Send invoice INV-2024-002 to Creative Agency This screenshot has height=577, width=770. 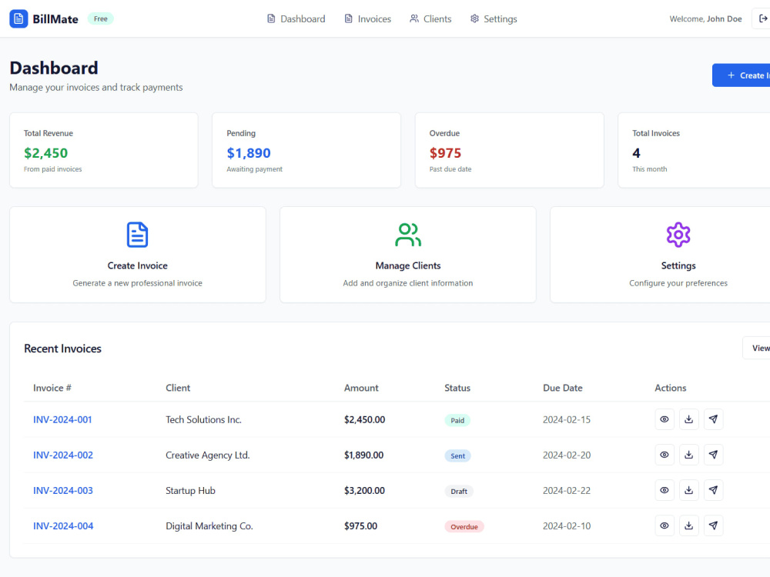tap(714, 455)
